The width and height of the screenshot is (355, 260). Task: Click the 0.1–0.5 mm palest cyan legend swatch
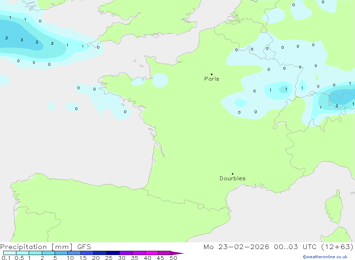[10, 253]
